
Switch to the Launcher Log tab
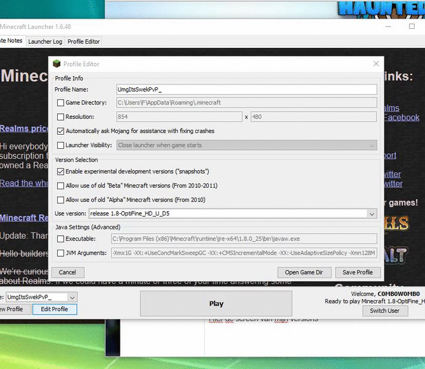coord(45,42)
